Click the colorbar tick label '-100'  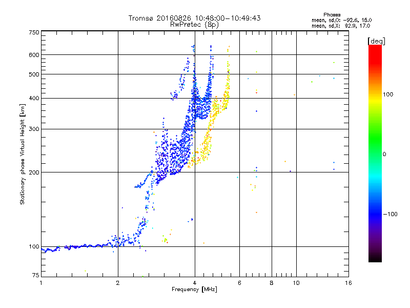[x=390, y=214]
